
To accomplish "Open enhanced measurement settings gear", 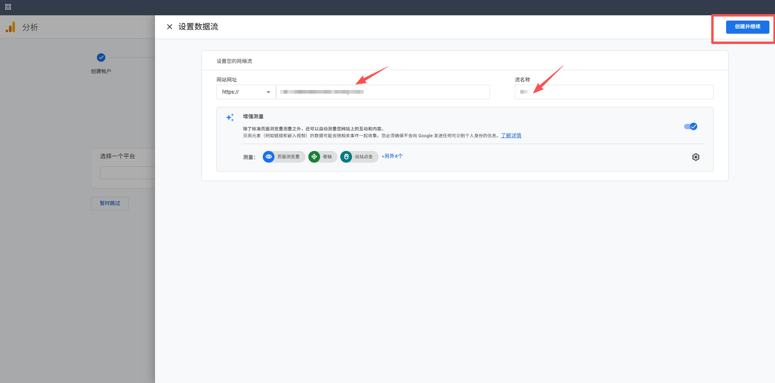I will coord(695,157).
